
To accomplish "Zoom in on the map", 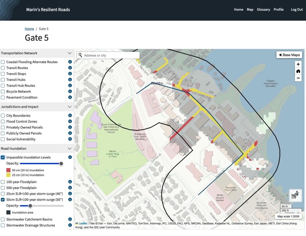I will [x=298, y=64].
